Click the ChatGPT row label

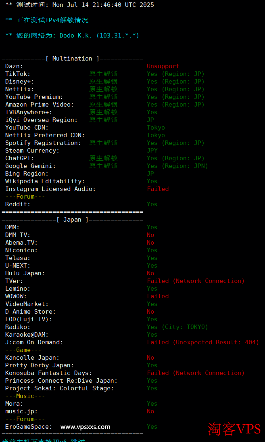[19, 158]
